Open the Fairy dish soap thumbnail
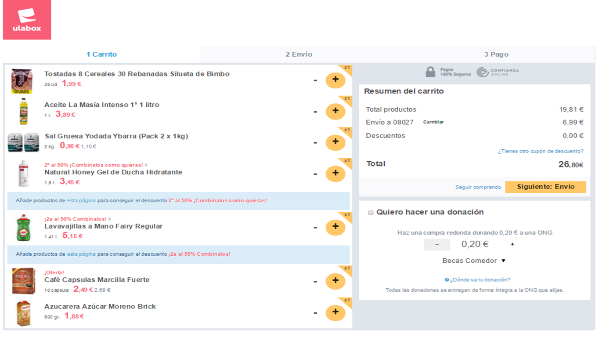599x337 pixels. (23, 227)
